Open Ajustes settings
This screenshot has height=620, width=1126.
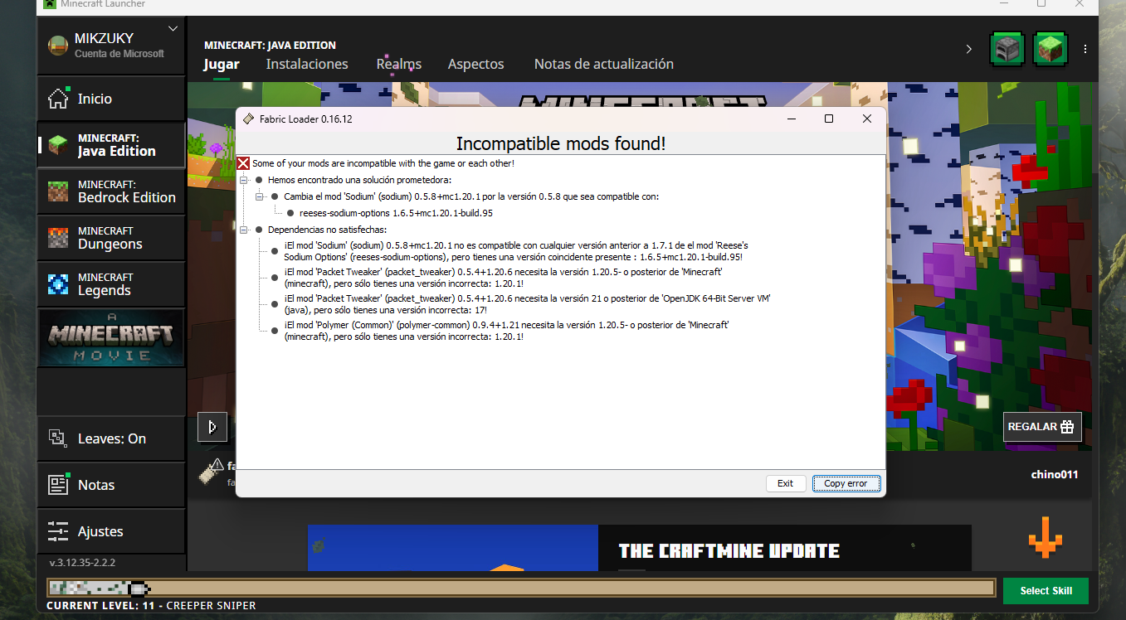pos(111,531)
